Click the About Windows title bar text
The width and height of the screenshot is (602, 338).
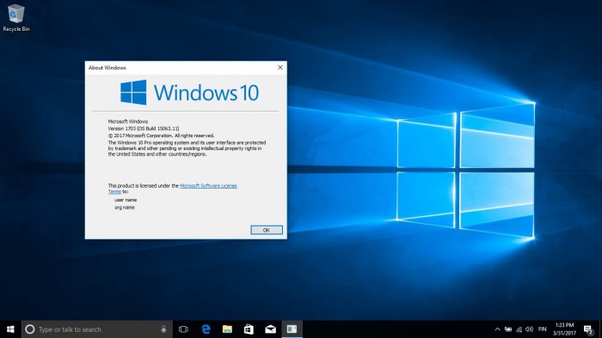(x=107, y=68)
